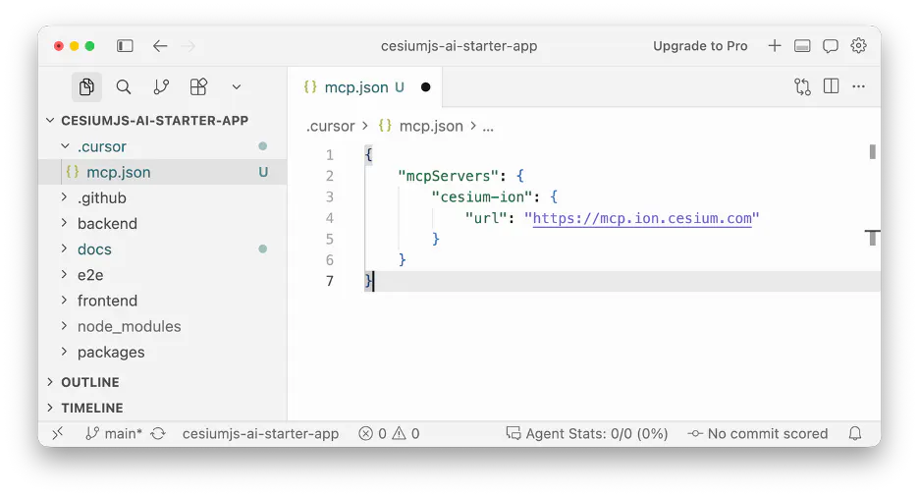Open the https://mcp.ion.cesium.com link
Viewport: 919px width, 497px height.
642,219
